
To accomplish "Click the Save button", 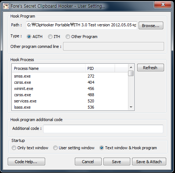I will (x=117, y=162).
